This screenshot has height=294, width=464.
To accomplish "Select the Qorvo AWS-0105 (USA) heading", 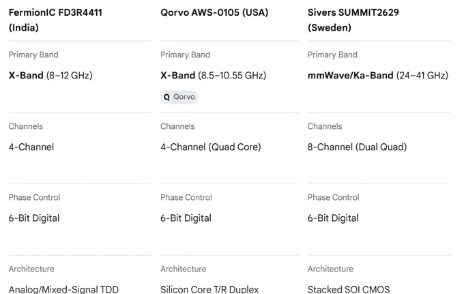I will click(214, 12).
